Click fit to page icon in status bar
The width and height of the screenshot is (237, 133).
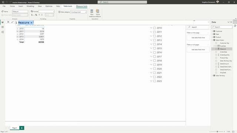pyautogui.click(x=233, y=132)
